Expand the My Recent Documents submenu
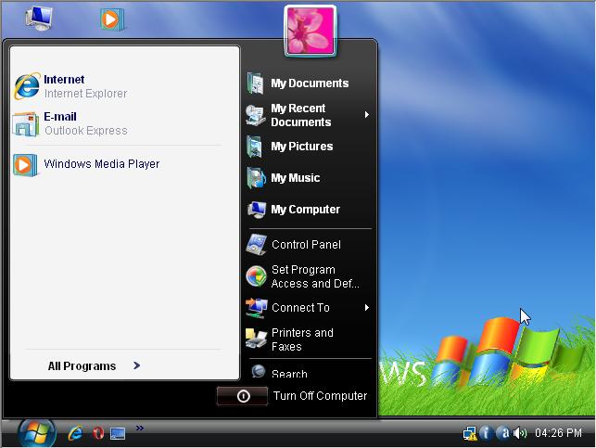596x448 pixels. [308, 115]
